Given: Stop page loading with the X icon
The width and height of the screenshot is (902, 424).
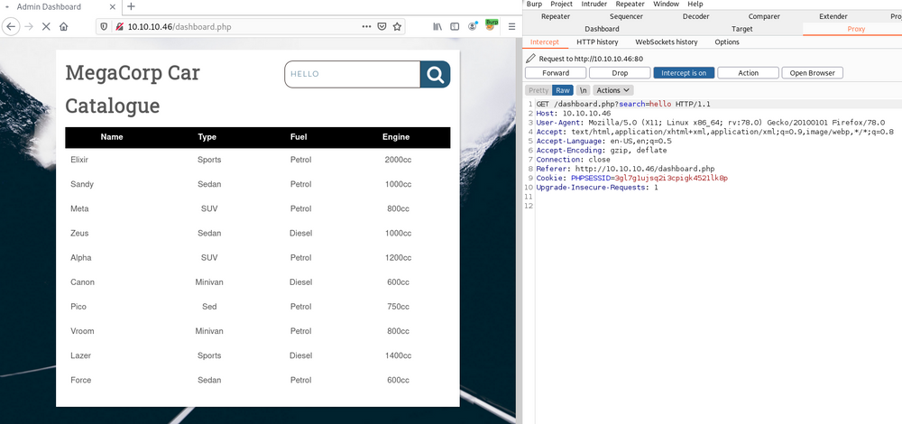Looking at the screenshot, I should pos(45,27).
